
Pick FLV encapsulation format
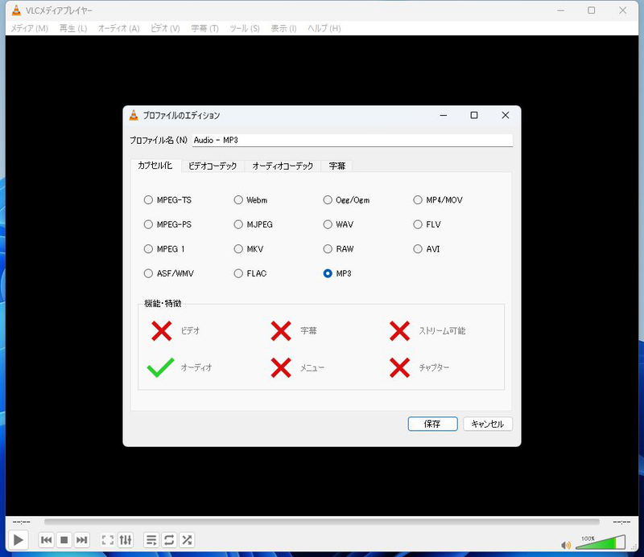427,224
